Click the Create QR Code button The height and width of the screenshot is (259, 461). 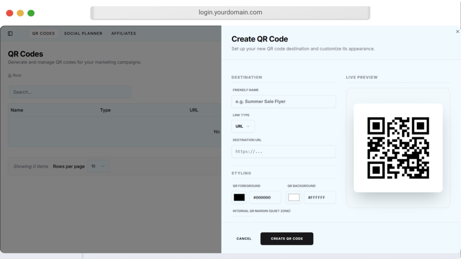287,239
